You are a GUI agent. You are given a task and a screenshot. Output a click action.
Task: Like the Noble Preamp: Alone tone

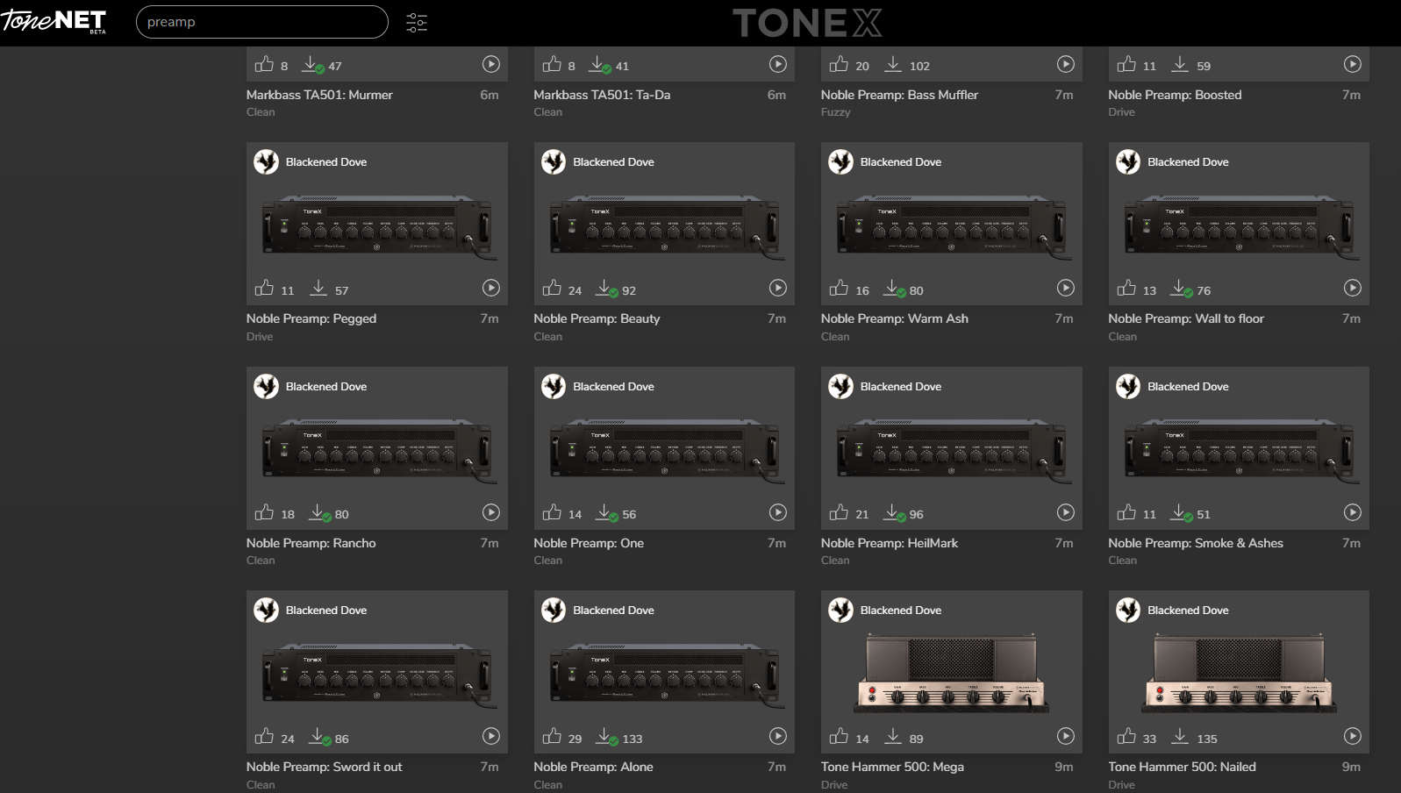tap(552, 736)
